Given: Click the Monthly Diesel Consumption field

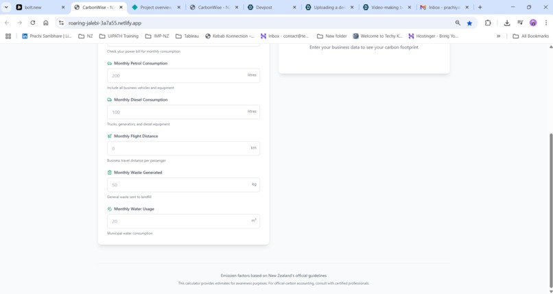Looking at the screenshot, I should tap(183, 112).
